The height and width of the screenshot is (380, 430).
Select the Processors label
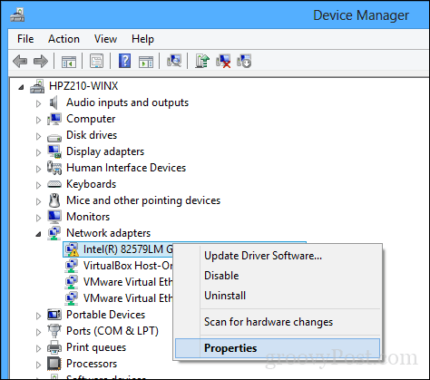point(92,364)
